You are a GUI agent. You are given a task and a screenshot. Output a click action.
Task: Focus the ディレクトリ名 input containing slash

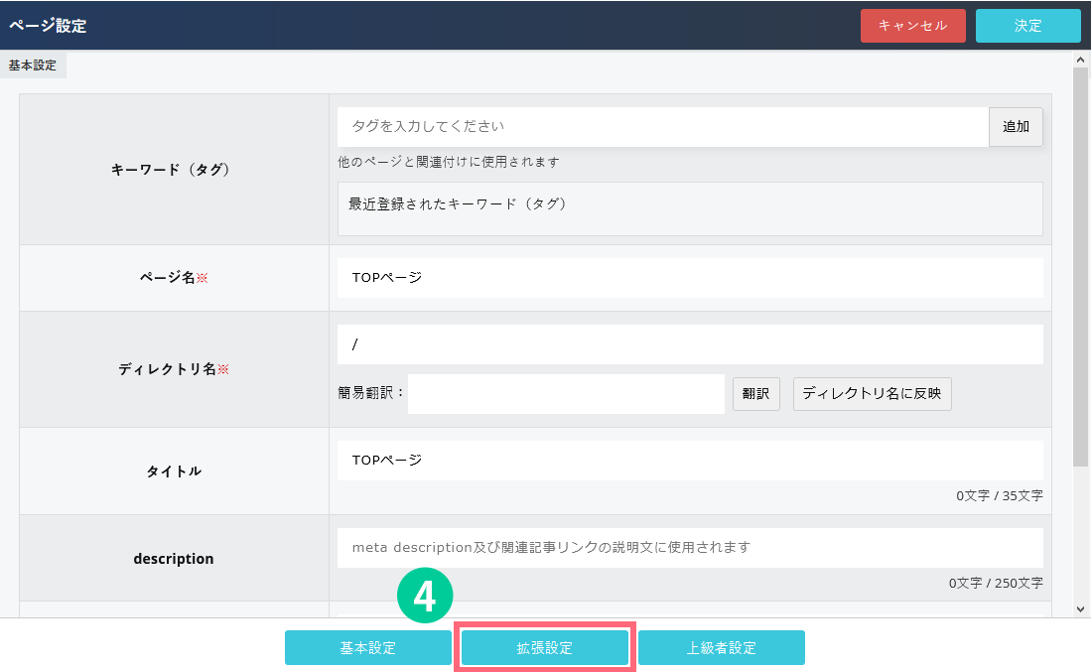tap(690, 344)
